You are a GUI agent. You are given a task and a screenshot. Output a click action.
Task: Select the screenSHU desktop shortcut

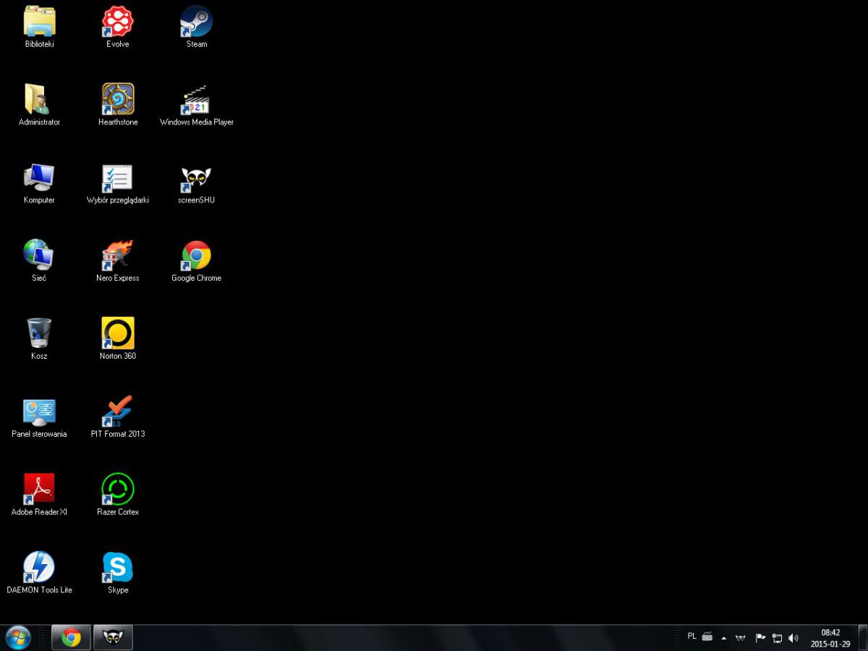[196, 184]
